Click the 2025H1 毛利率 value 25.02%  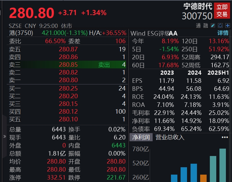coord(219,113)
